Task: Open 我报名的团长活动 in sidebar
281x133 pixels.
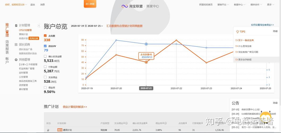Action: coord(28,53)
